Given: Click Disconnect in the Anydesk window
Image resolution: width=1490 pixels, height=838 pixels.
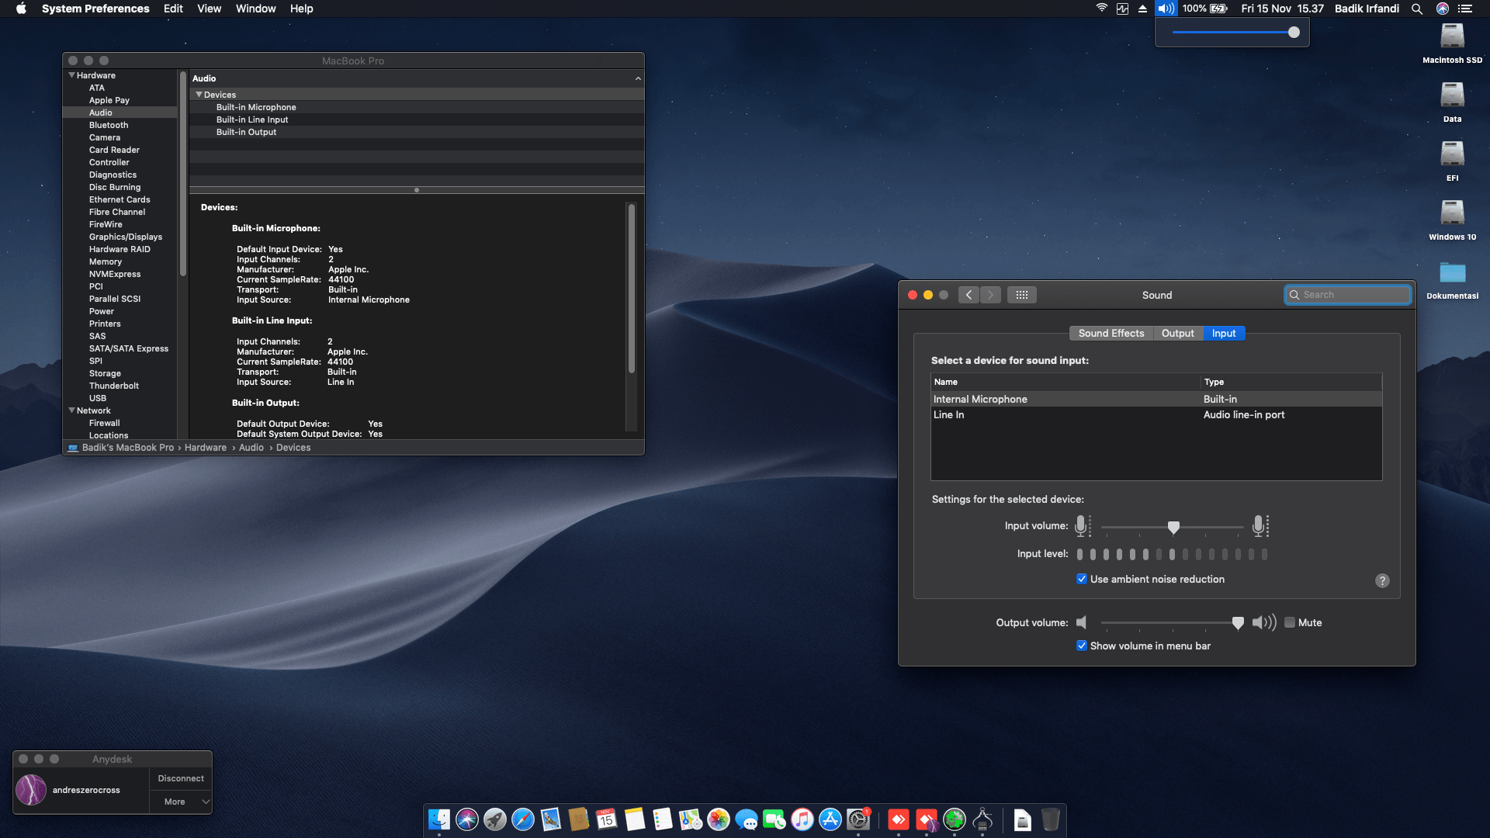Looking at the screenshot, I should (181, 778).
